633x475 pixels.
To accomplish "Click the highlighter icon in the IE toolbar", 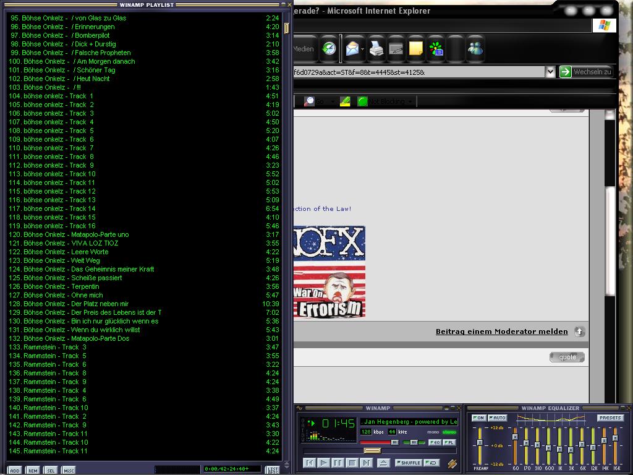I will [x=345, y=101].
